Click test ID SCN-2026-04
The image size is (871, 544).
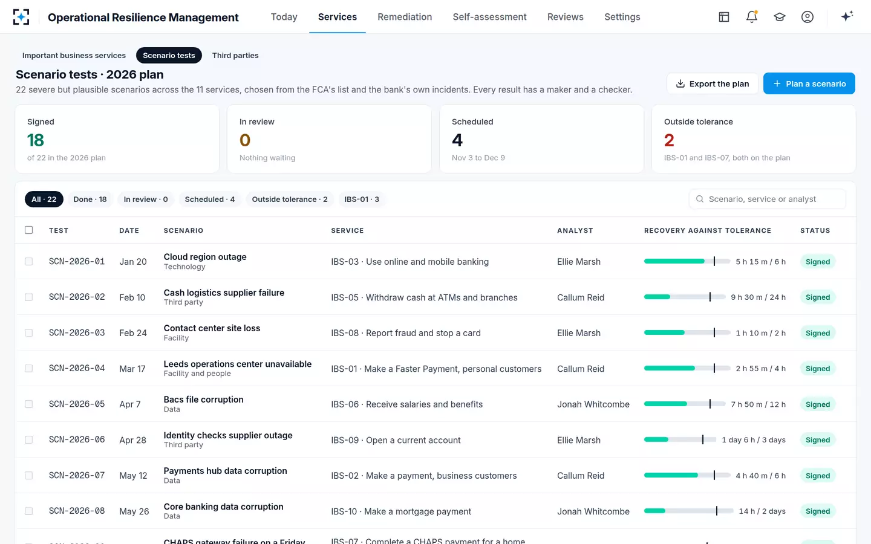(77, 369)
